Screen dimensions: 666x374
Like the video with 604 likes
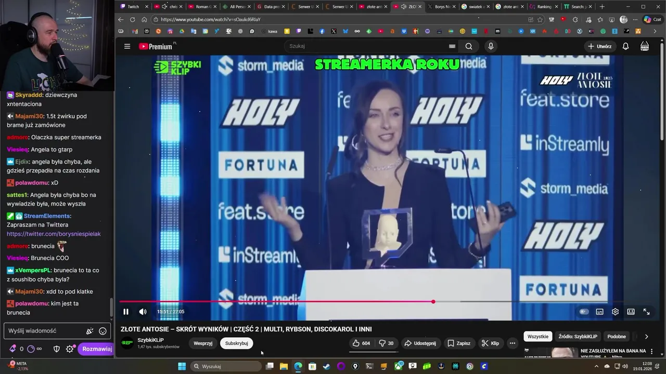(x=361, y=343)
